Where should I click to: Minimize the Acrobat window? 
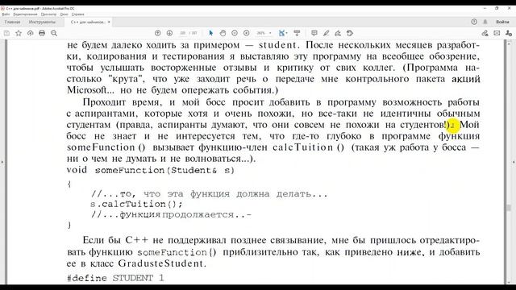485,8
